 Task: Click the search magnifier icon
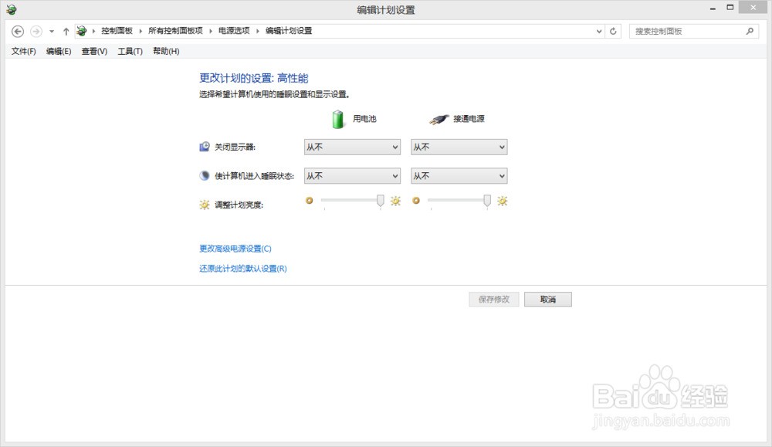[x=750, y=31]
